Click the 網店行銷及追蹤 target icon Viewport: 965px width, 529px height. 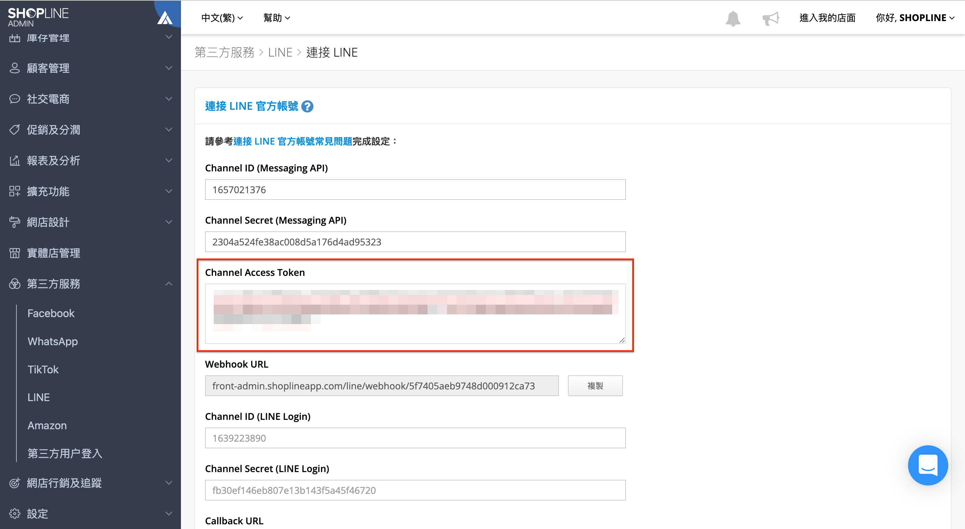(15, 483)
